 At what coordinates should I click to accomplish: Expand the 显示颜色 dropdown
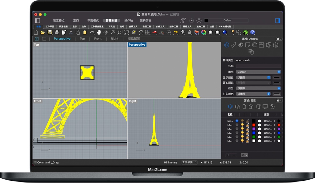253,77
